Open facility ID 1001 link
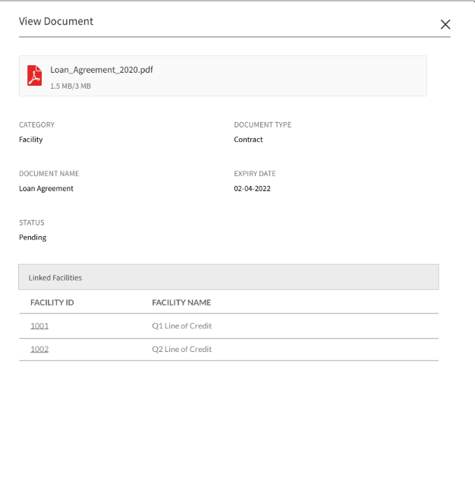 point(39,325)
